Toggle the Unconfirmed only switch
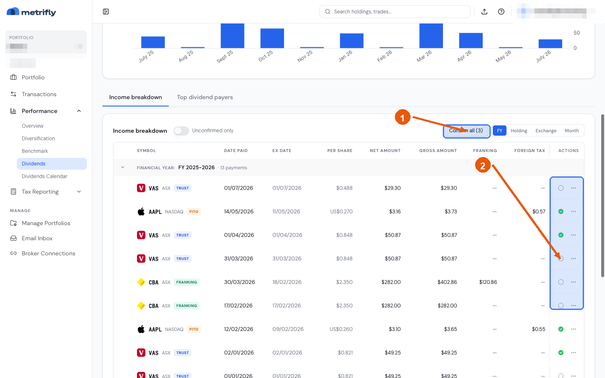Image resolution: width=605 pixels, height=378 pixels. [x=181, y=131]
